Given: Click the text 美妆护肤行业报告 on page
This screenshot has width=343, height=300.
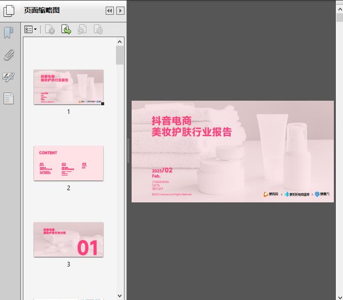Looking at the screenshot, I should (x=192, y=132).
